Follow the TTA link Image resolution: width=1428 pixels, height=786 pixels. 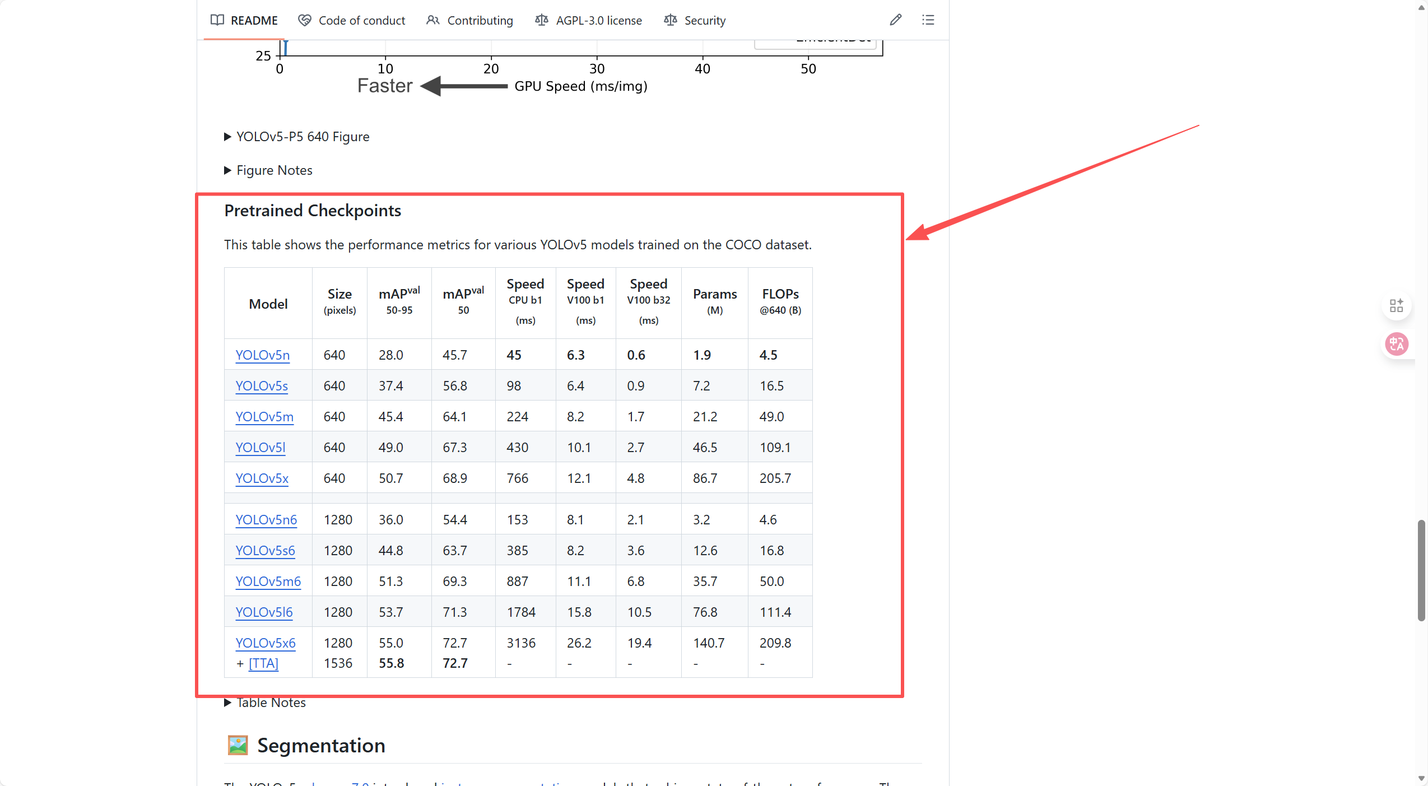click(263, 663)
